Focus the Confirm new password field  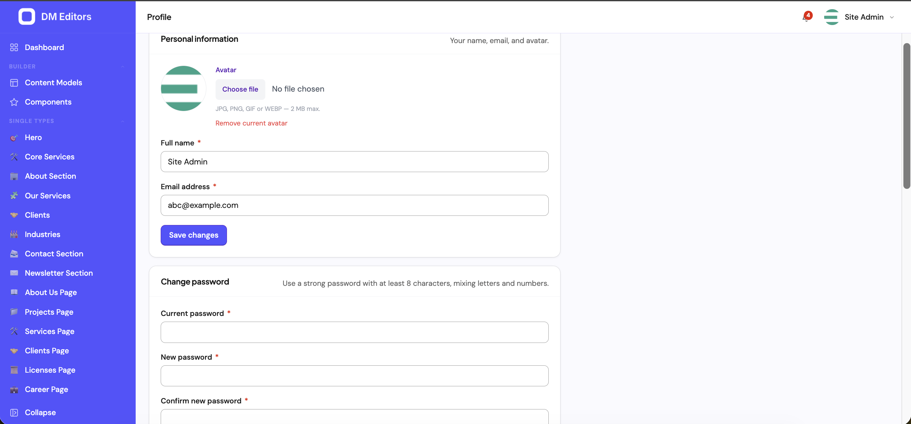[354, 417]
